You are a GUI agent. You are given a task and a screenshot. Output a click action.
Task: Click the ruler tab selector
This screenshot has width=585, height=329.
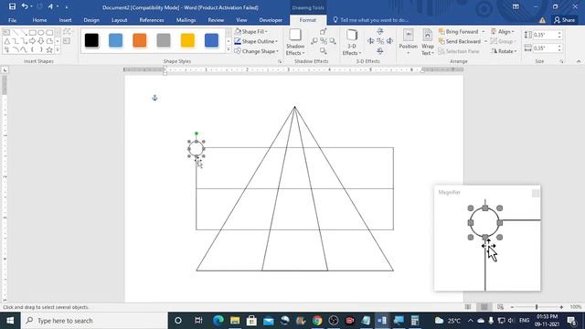pyautogui.click(x=5, y=69)
